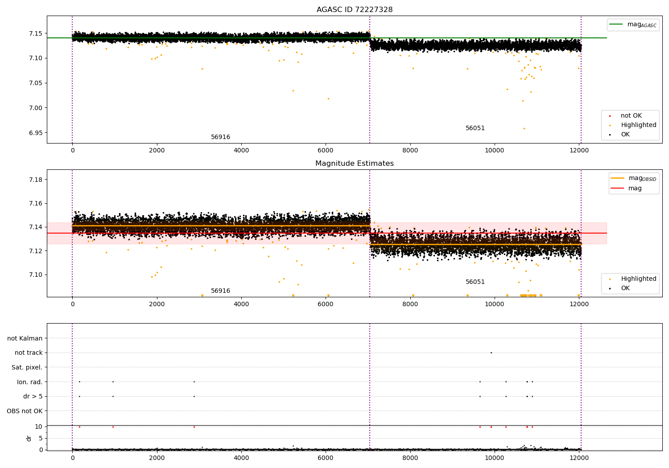Click the 'not track' row label
This screenshot has width=669, height=468.
pos(29,353)
